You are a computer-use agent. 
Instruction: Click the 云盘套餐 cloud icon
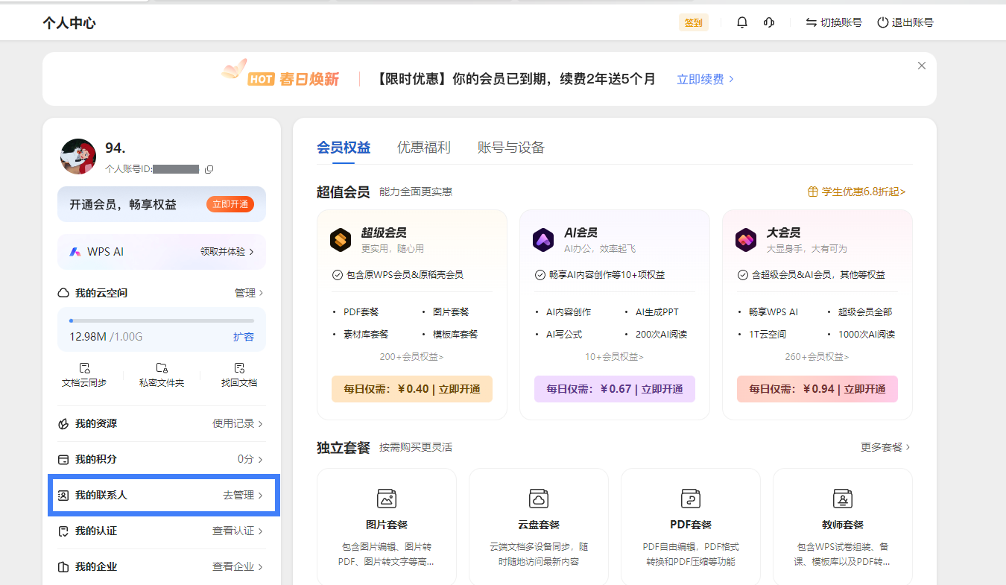click(539, 499)
